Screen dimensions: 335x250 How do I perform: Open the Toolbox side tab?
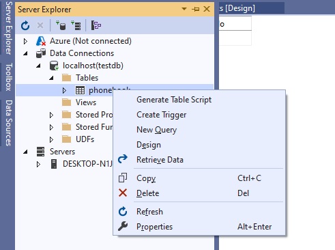click(x=8, y=77)
